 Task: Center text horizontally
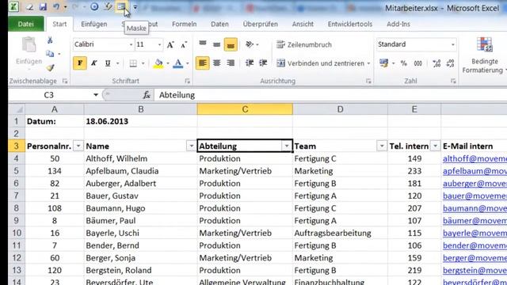click(x=216, y=63)
